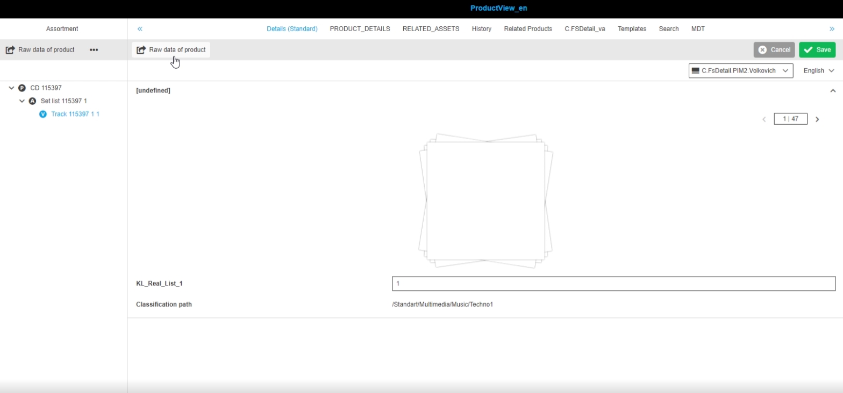This screenshot has width=843, height=393.
Task: Go to previous image with left arrow
Action: (764, 119)
